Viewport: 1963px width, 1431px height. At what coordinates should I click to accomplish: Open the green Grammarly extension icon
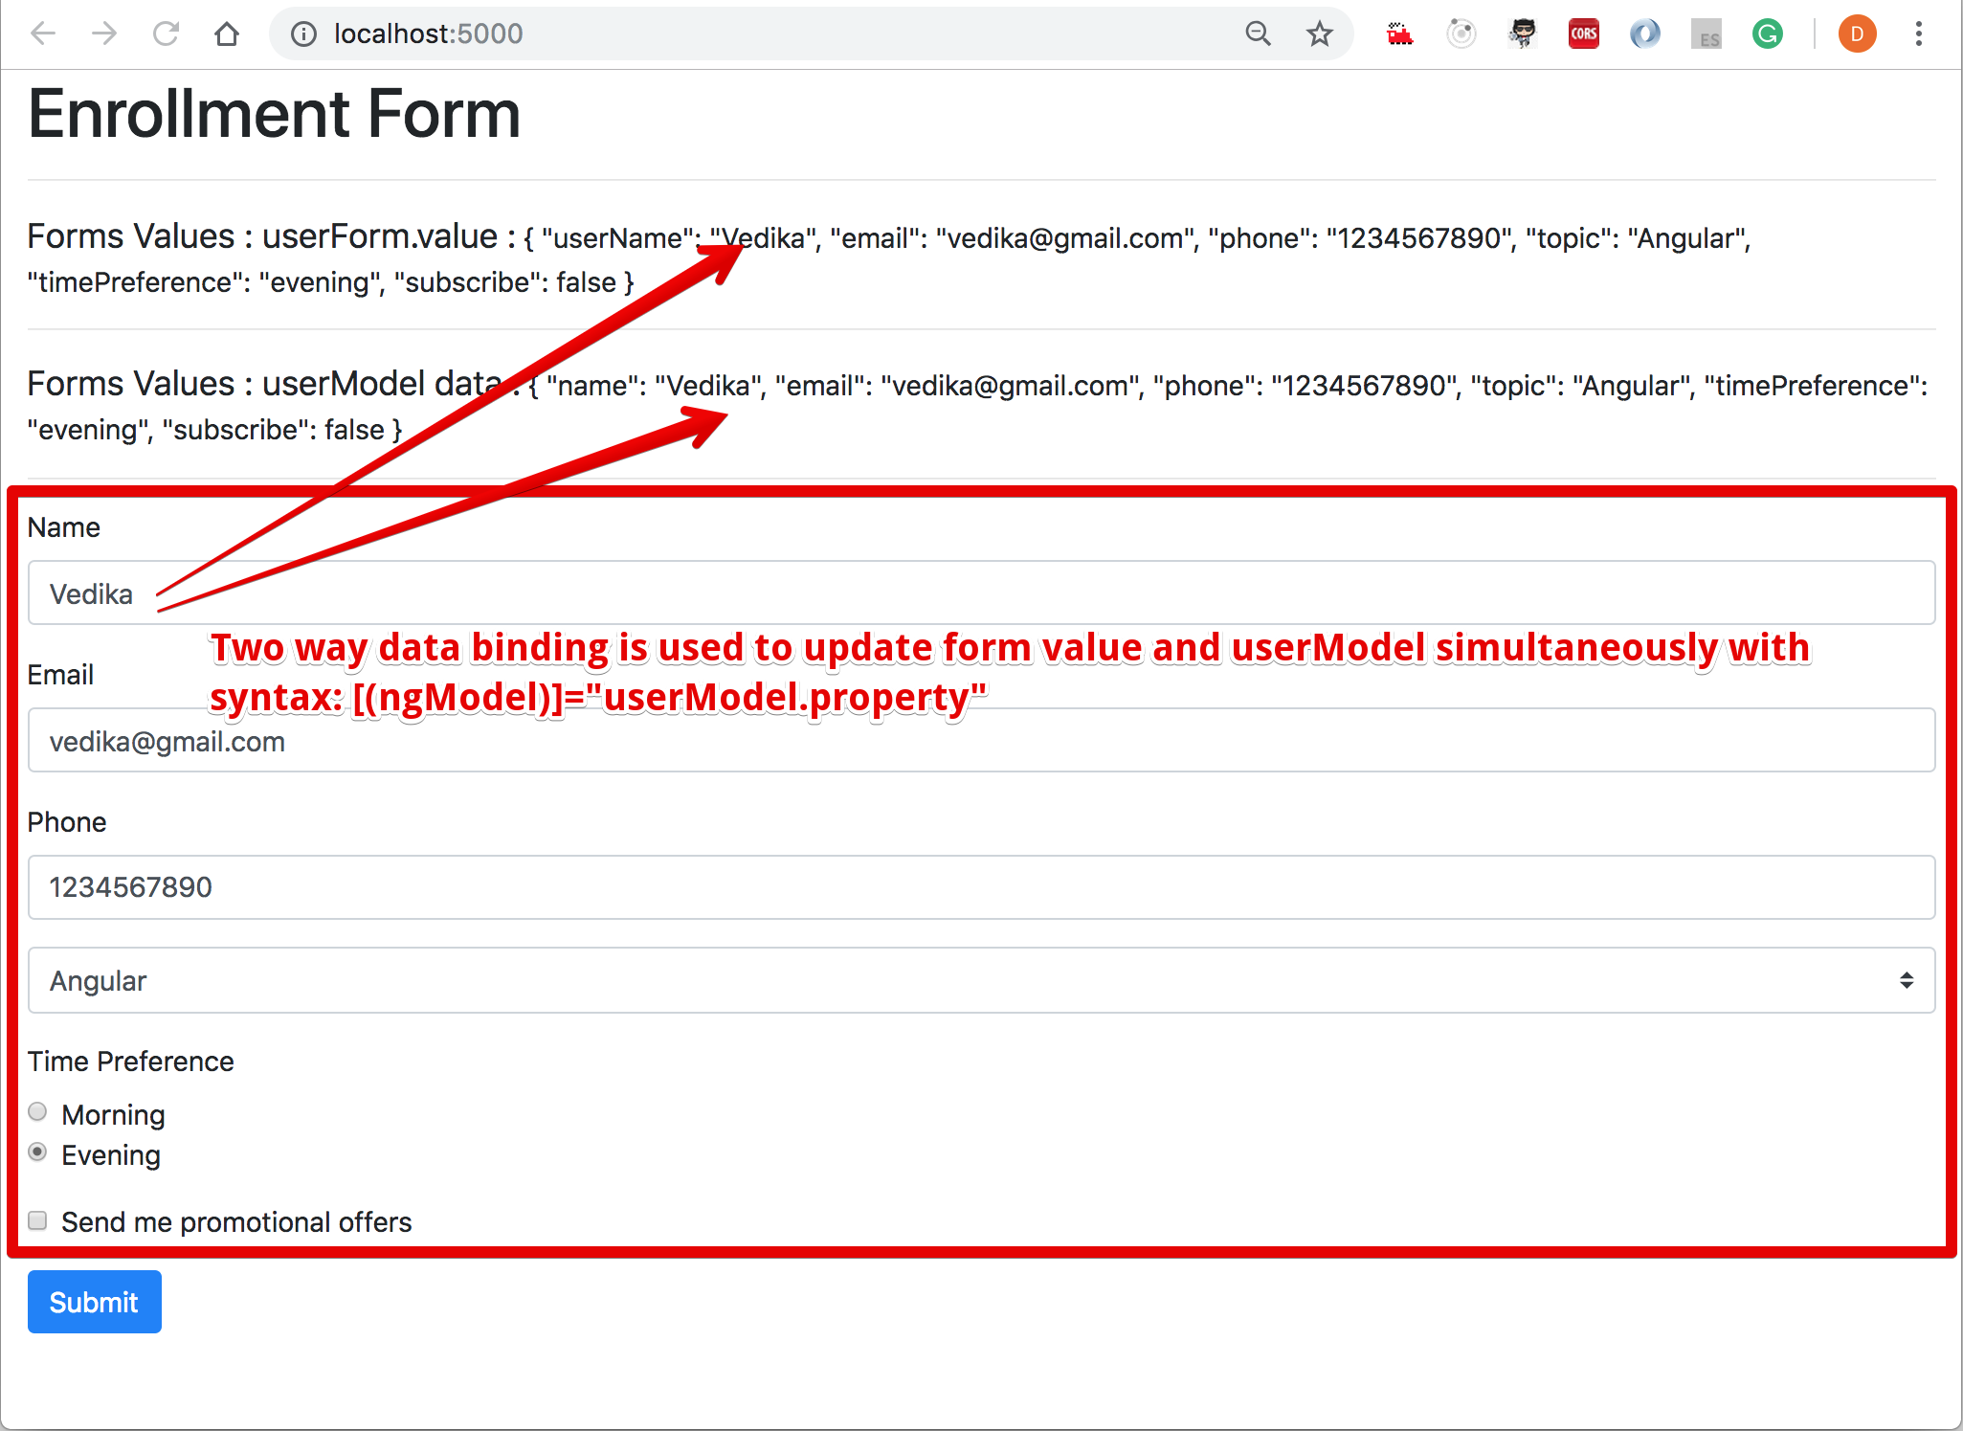(1767, 34)
